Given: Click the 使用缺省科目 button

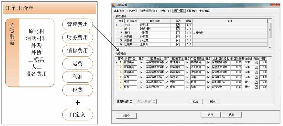Looking at the screenshot, I should tap(124, 102).
